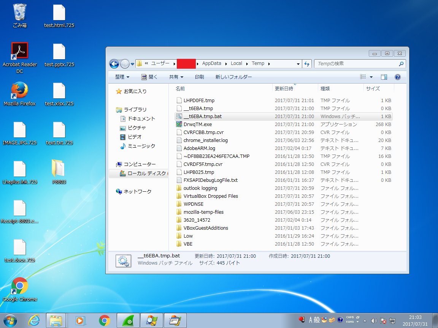Click 開く open toolbar button

coord(149,77)
